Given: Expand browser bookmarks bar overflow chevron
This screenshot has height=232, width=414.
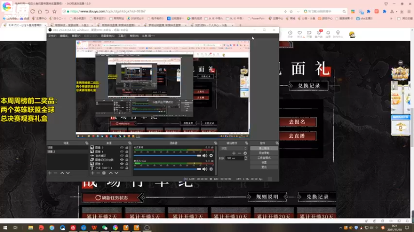Looking at the screenshot, I should [x=391, y=19].
